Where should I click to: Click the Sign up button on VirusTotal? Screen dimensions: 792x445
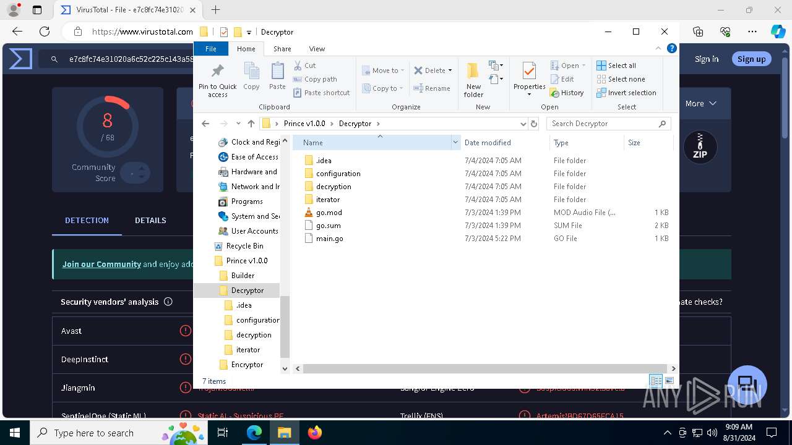pyautogui.click(x=751, y=59)
